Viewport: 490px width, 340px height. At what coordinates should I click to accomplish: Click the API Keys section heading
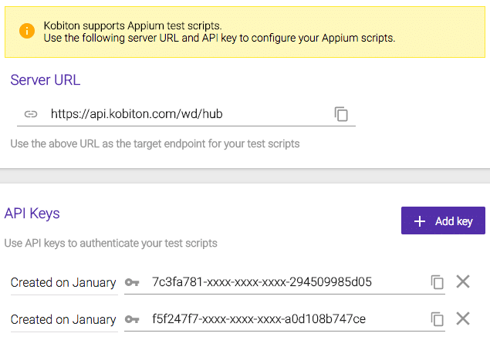click(x=32, y=214)
